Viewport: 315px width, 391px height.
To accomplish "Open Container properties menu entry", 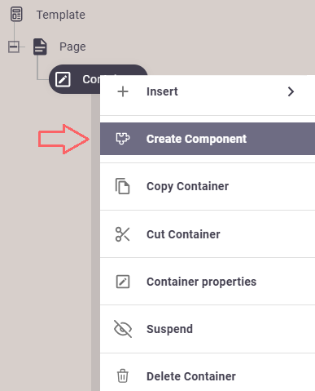I will point(208,282).
